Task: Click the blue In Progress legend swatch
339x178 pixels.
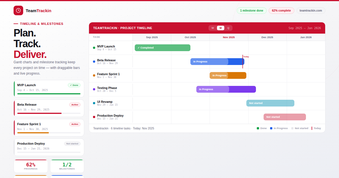Action: point(271,128)
